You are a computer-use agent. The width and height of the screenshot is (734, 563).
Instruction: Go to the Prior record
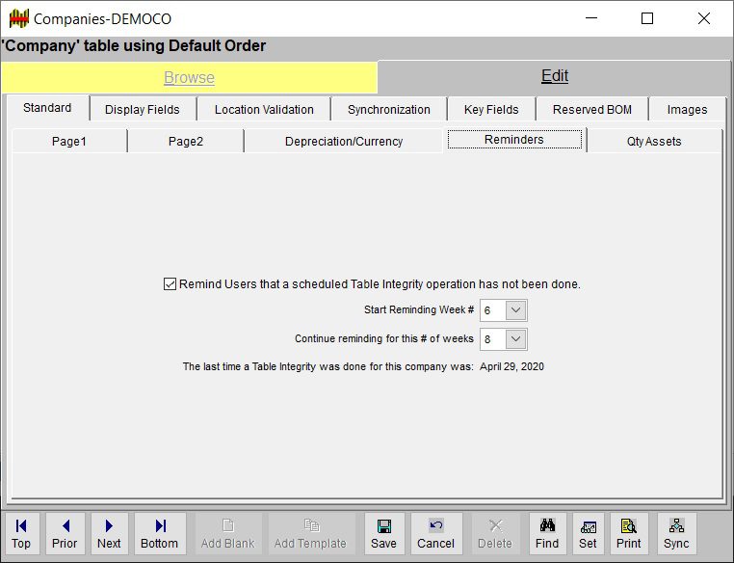pos(65,533)
